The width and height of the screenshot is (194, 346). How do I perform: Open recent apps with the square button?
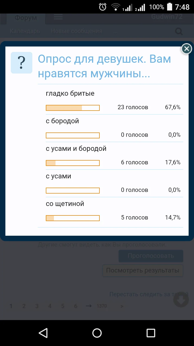pyautogui.click(x=151, y=333)
